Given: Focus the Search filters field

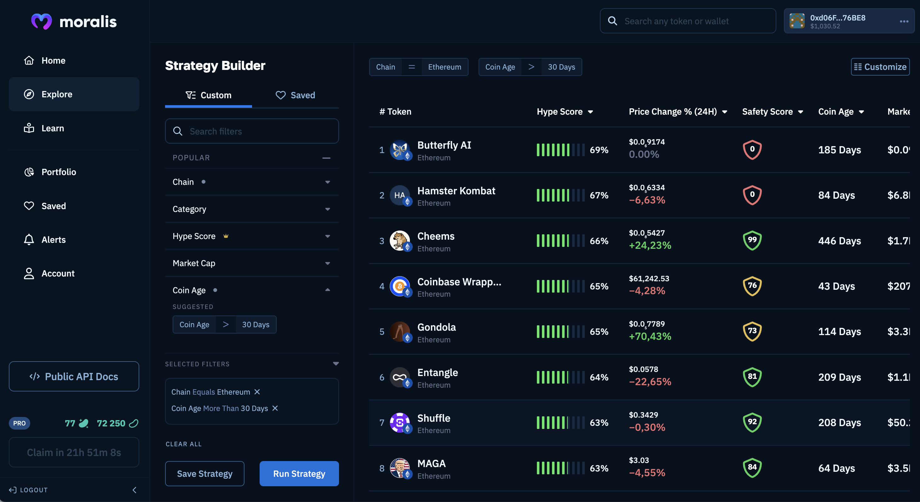Looking at the screenshot, I should point(252,131).
